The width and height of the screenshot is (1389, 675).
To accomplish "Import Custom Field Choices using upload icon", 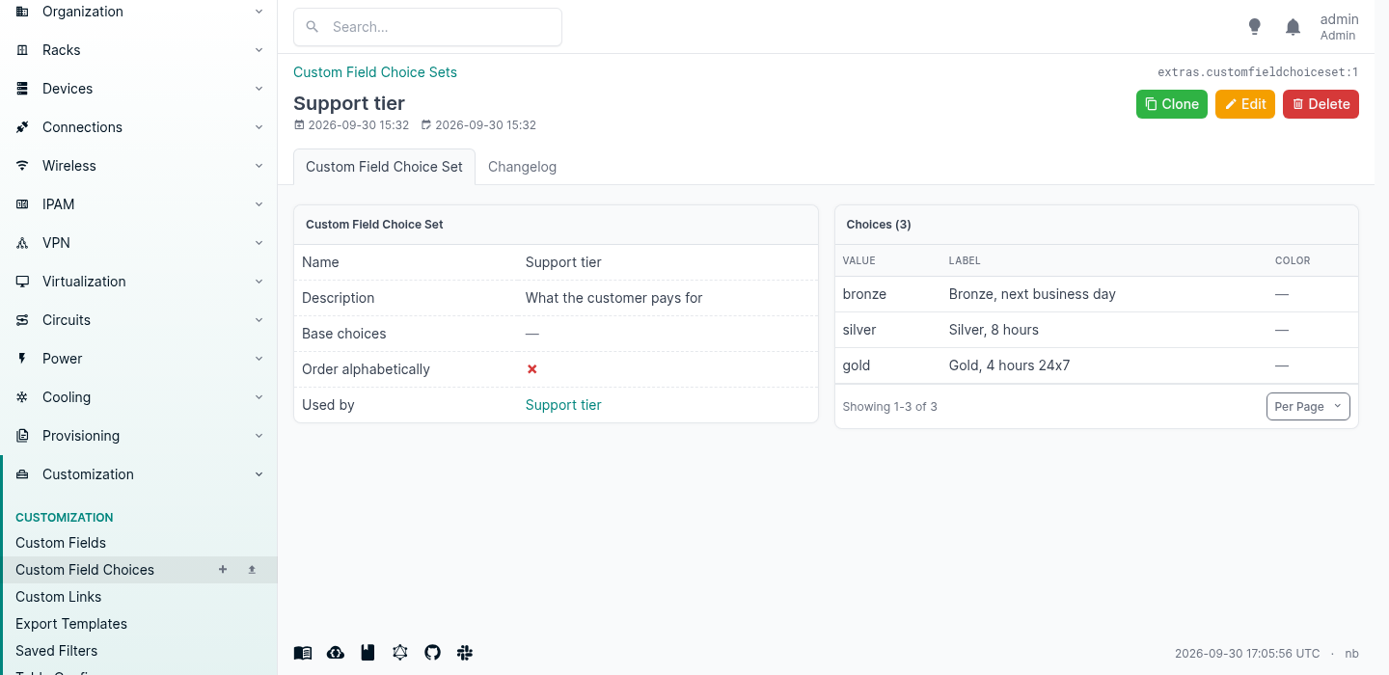I will click(252, 570).
